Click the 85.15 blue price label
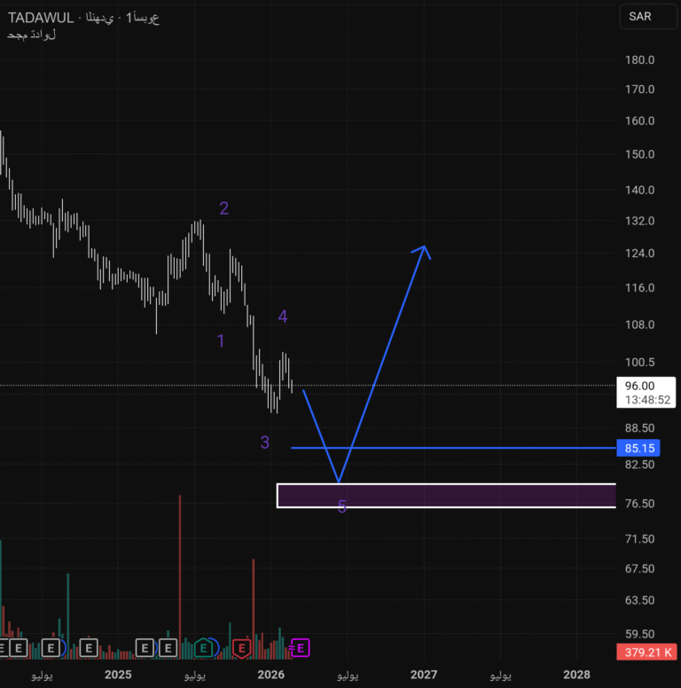Screen dimensions: 681x688 tap(638, 449)
